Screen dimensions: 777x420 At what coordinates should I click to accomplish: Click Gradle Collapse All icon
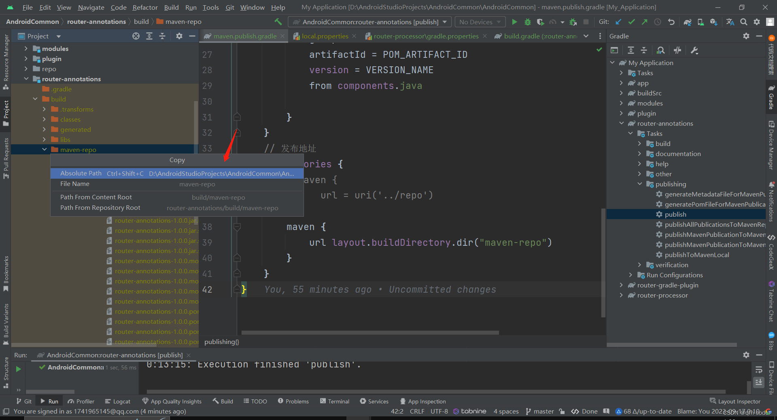(644, 50)
